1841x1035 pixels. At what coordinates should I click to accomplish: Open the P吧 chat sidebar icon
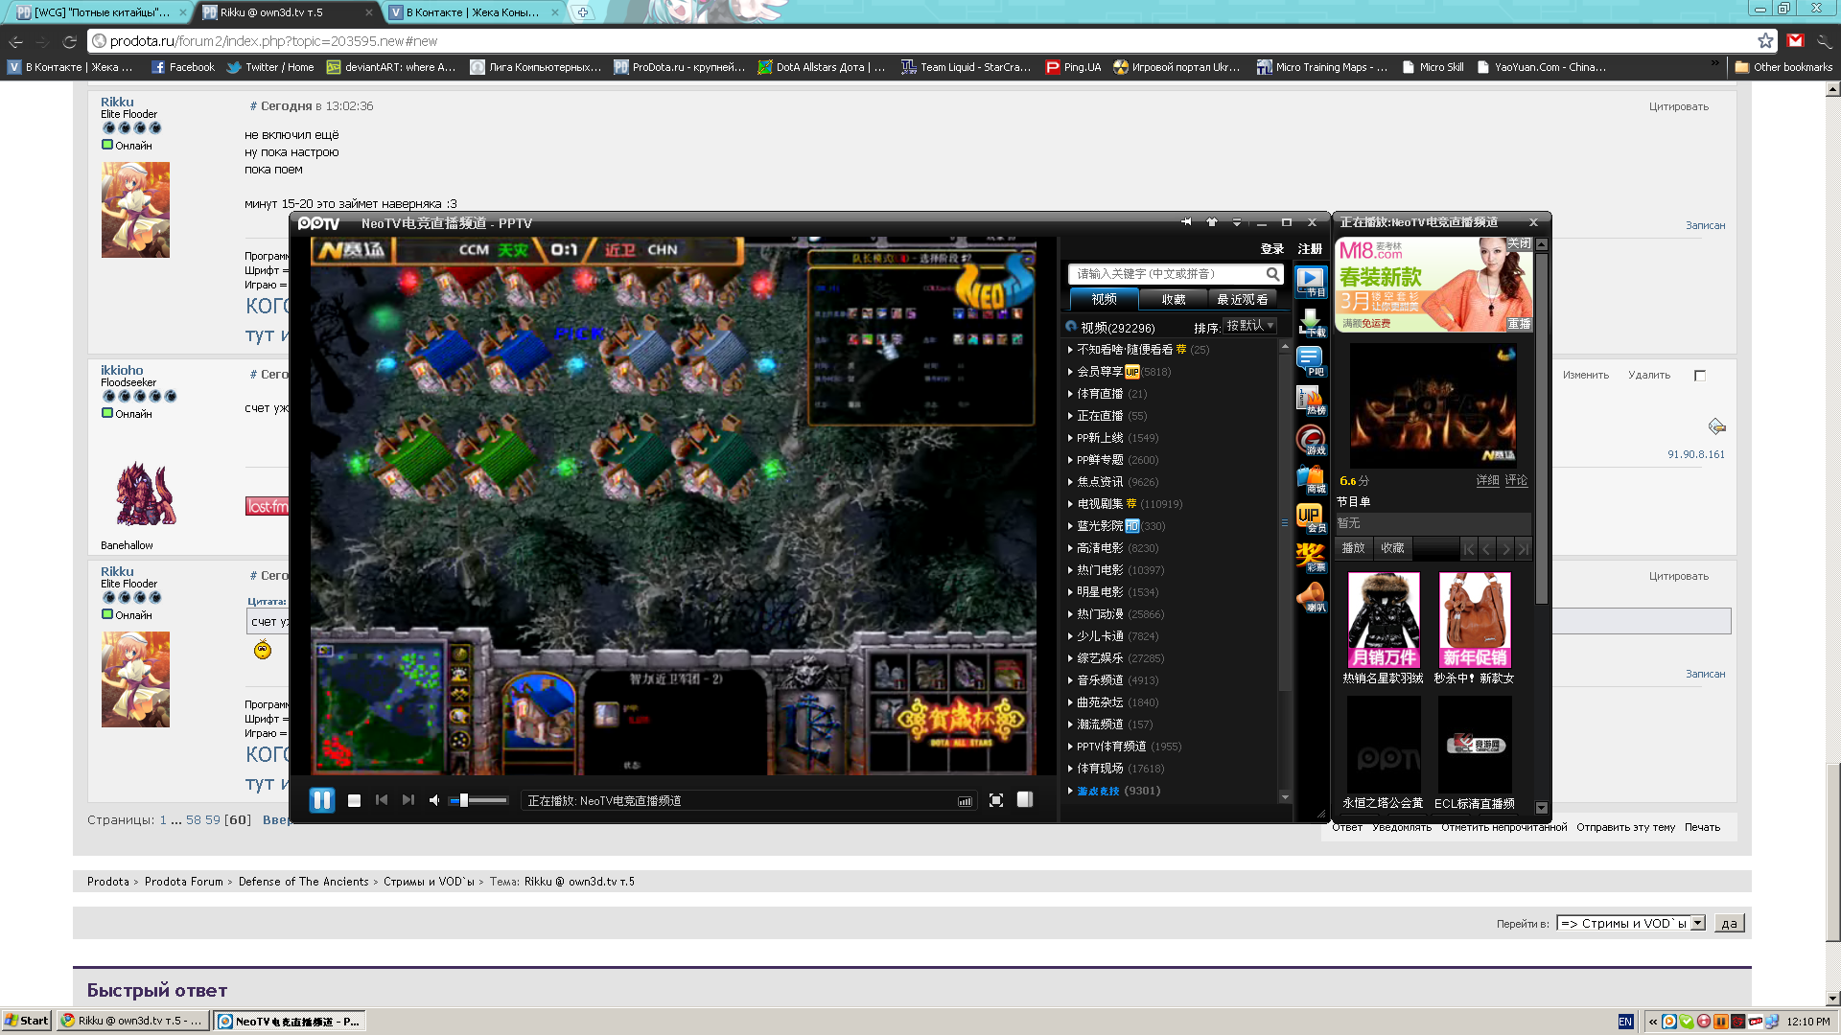click(x=1311, y=361)
